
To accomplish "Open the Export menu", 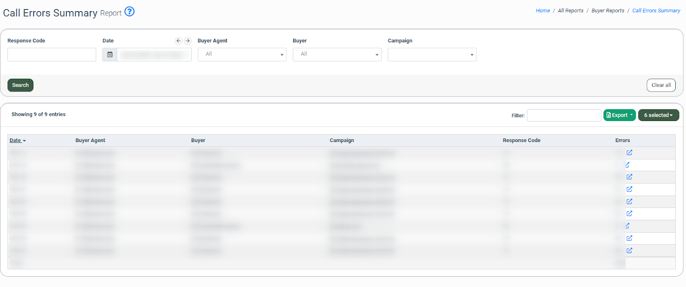I will [619, 115].
